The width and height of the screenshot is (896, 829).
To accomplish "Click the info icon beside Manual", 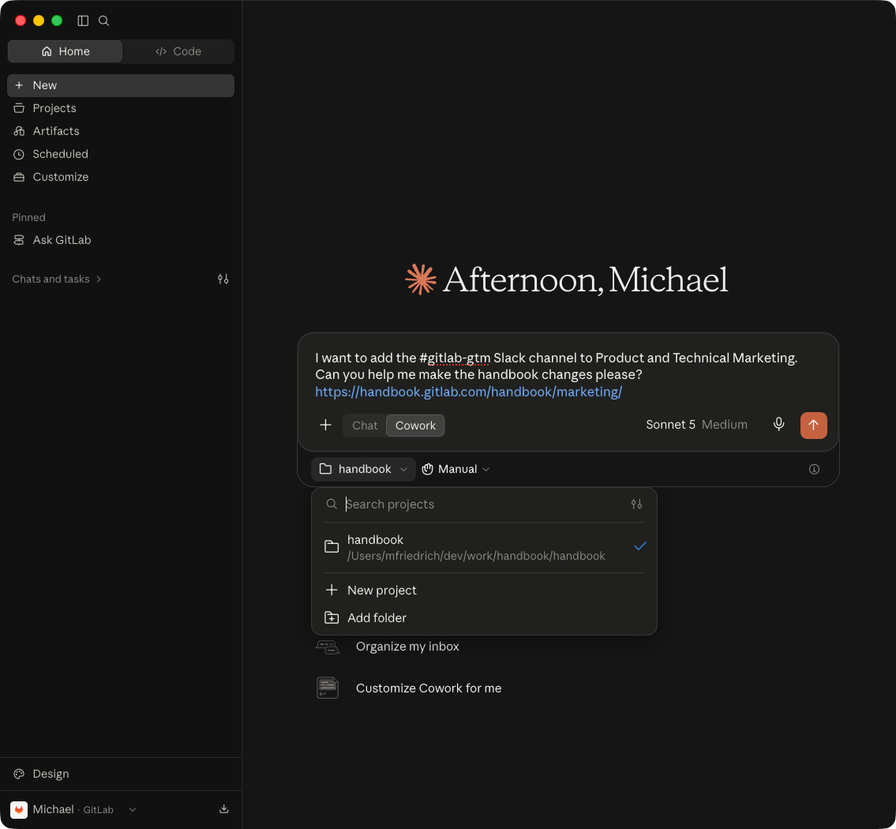I will [x=814, y=469].
